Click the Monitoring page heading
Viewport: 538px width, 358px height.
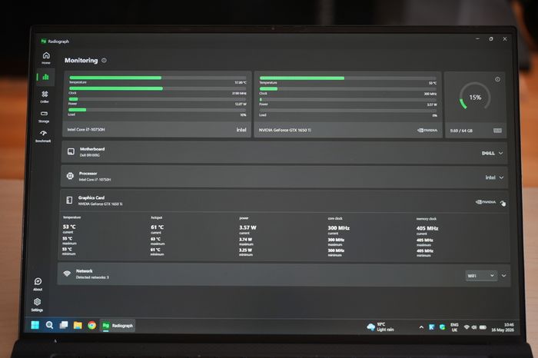[81, 61]
